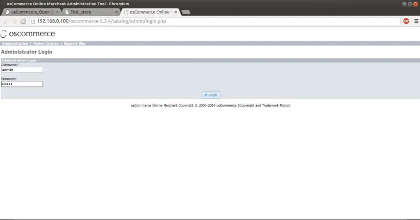
Task: Select the osCommerce Online Merchant tab
Action: [150, 12]
